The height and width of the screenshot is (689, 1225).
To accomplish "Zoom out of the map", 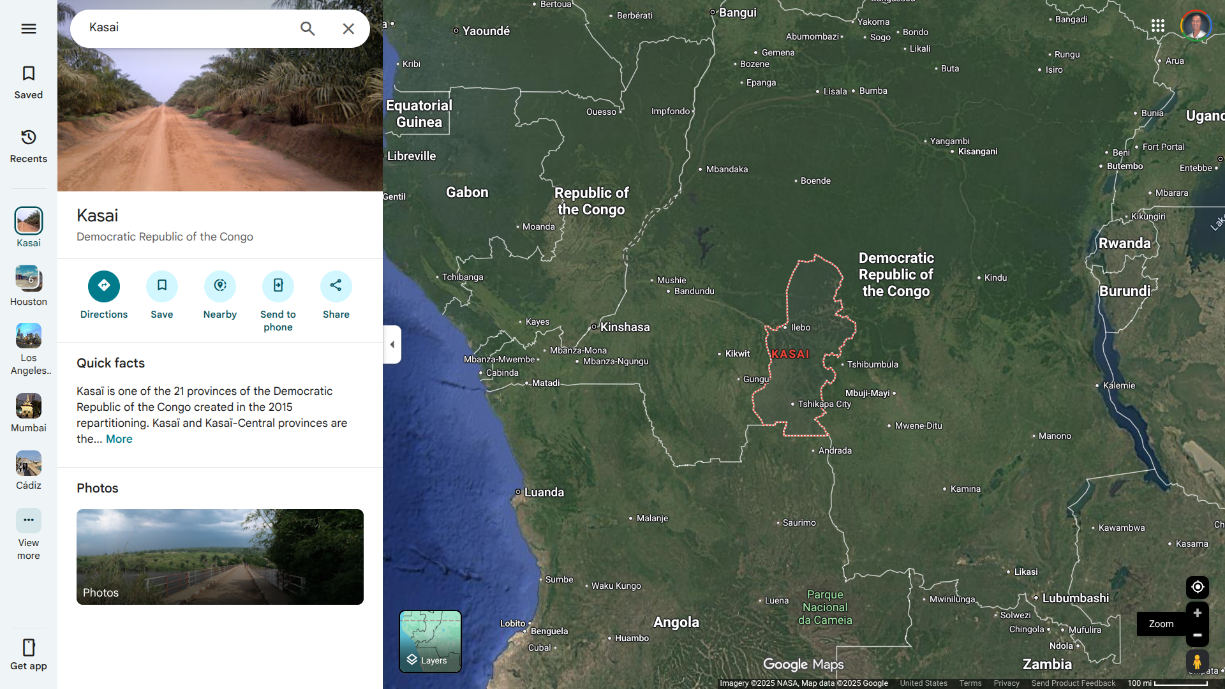I will click(x=1198, y=635).
